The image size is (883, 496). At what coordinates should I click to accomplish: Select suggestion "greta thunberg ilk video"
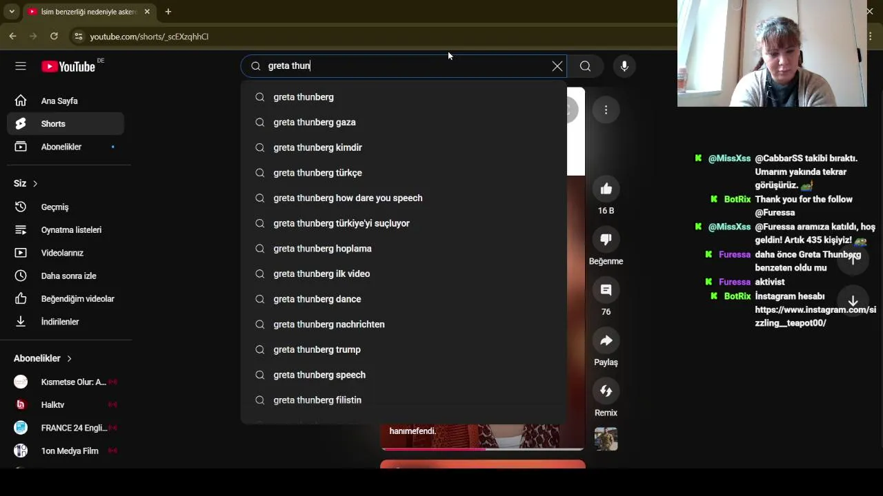[x=404, y=274]
